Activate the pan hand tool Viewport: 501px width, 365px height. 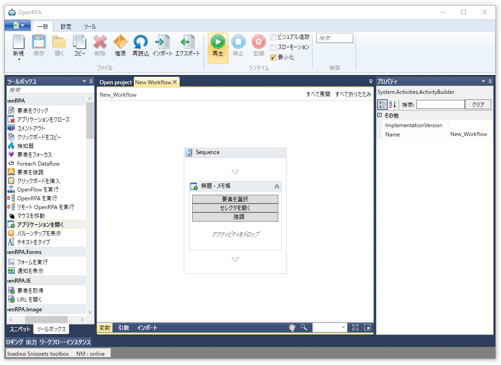click(x=292, y=328)
